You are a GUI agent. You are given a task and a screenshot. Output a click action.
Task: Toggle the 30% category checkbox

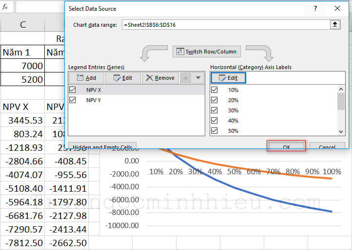214,110
